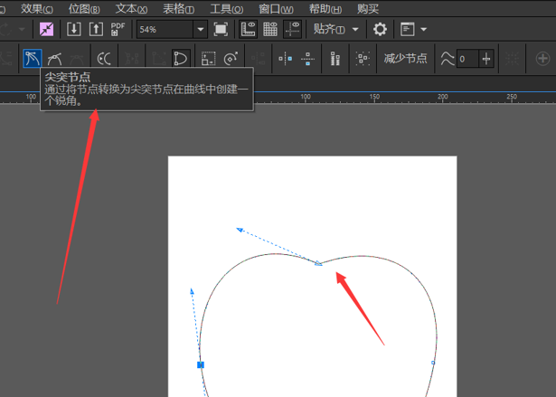Click the 54% zoom level field
The width and height of the screenshot is (556, 397).
[x=165, y=29]
